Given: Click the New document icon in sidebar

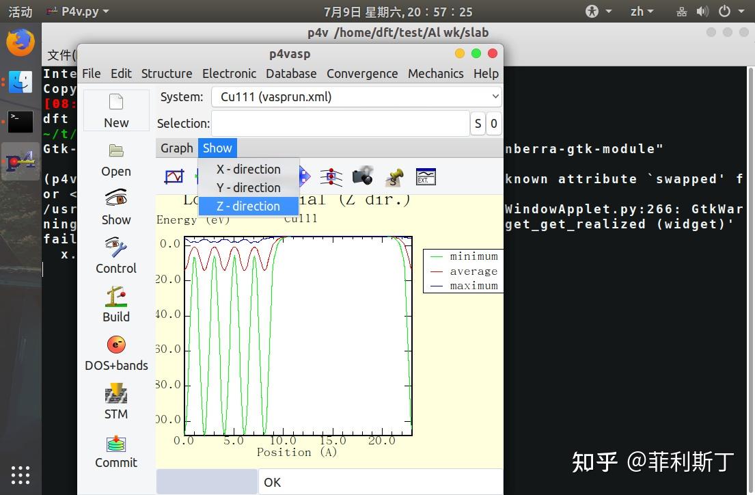Looking at the screenshot, I should click(x=116, y=102).
